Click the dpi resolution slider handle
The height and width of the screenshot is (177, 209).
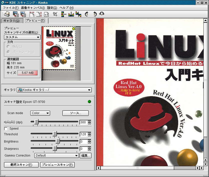click(36, 122)
